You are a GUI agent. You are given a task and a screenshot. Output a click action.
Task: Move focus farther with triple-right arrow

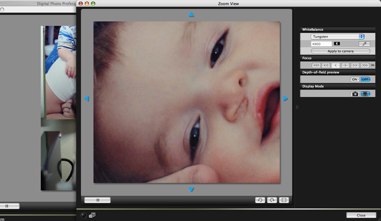[365, 65]
